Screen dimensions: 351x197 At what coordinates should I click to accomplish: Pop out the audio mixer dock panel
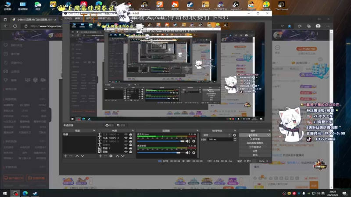[197, 130]
